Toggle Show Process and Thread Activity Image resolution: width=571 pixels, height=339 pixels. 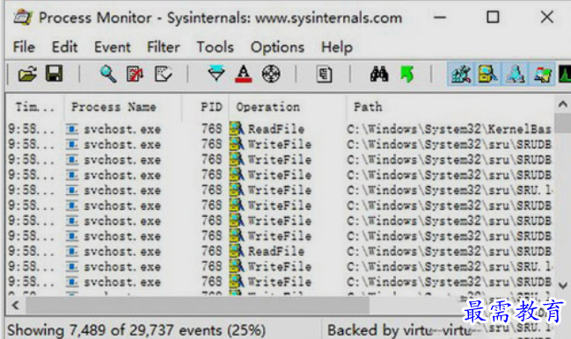[542, 74]
